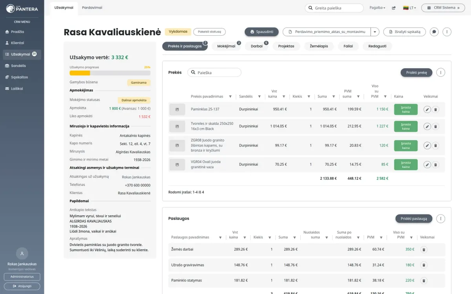Remove the Paminklo statymas service
The image size is (471, 294).
click(424, 280)
